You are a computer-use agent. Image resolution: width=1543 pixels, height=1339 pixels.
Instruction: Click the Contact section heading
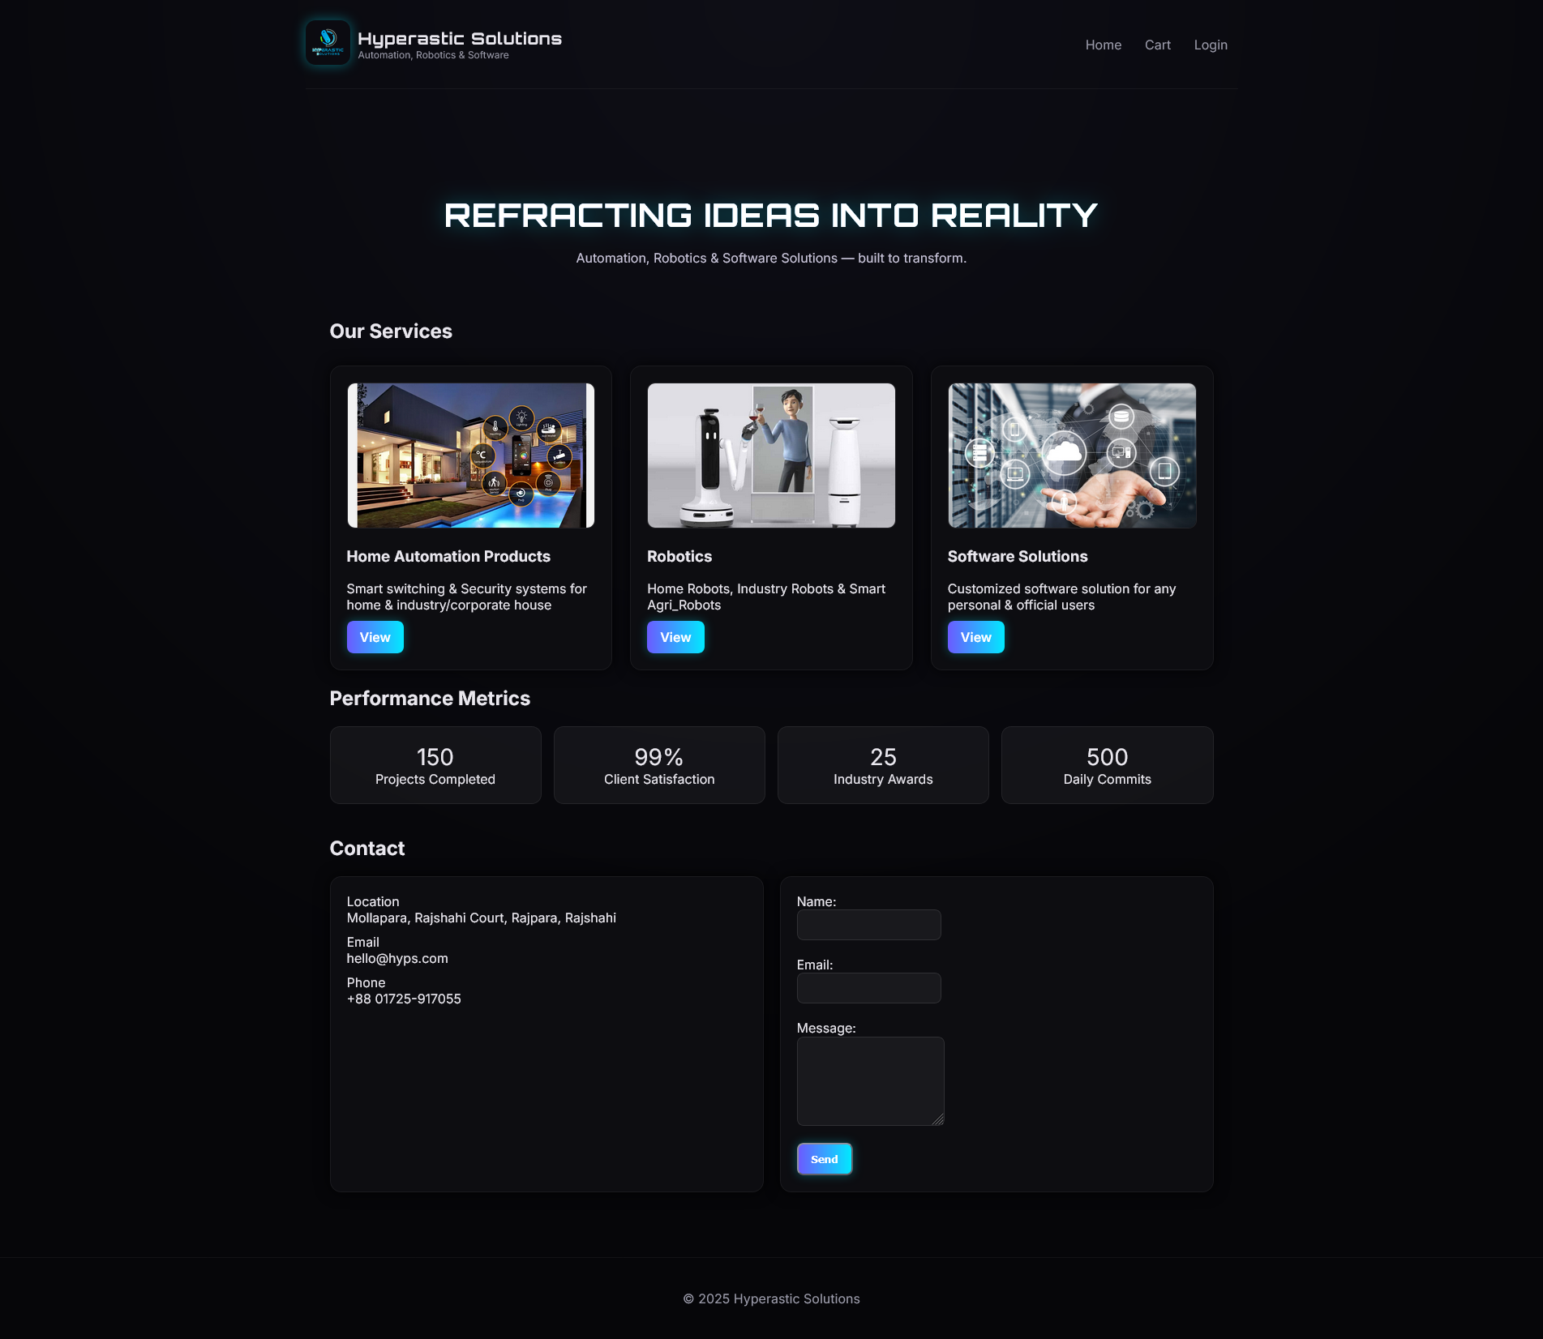coord(366,848)
